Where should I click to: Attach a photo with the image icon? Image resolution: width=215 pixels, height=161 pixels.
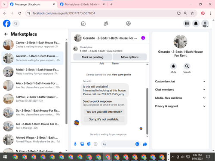coord(82,144)
